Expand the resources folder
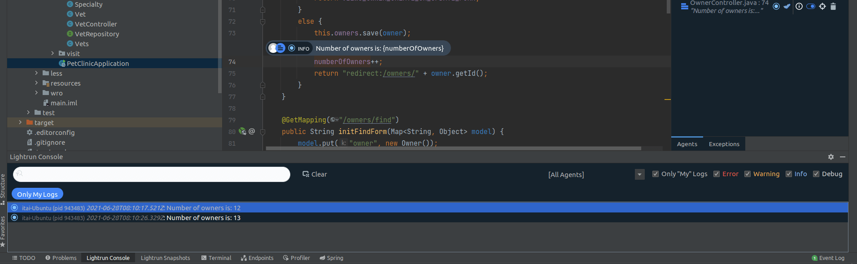 click(x=36, y=83)
